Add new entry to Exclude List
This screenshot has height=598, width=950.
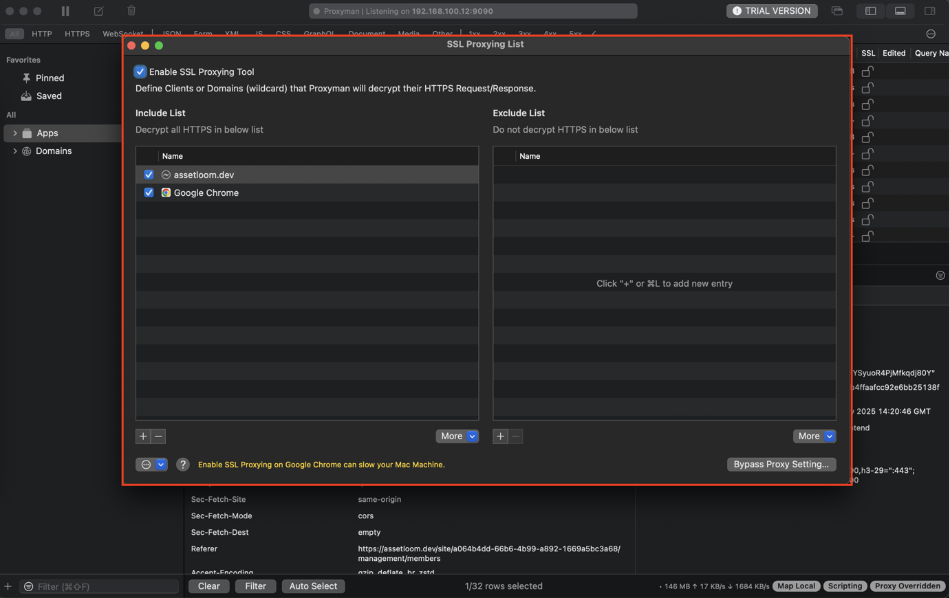(501, 436)
